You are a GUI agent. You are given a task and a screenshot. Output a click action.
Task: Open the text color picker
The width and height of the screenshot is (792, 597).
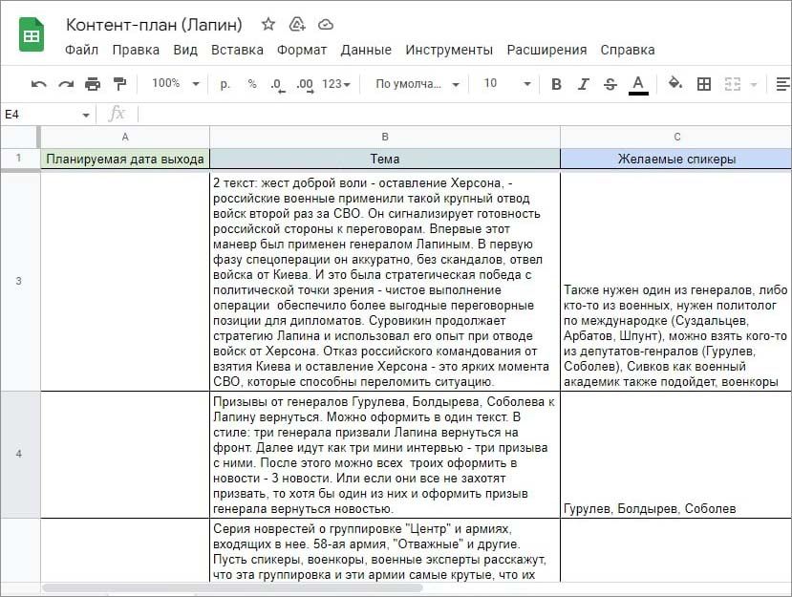pyautogui.click(x=638, y=84)
